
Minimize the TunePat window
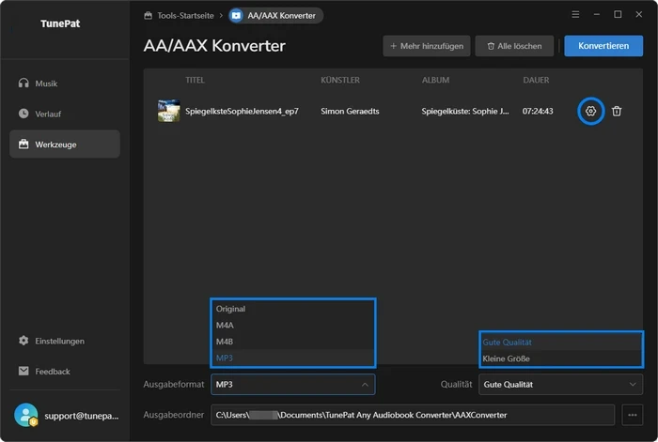pyautogui.click(x=596, y=15)
